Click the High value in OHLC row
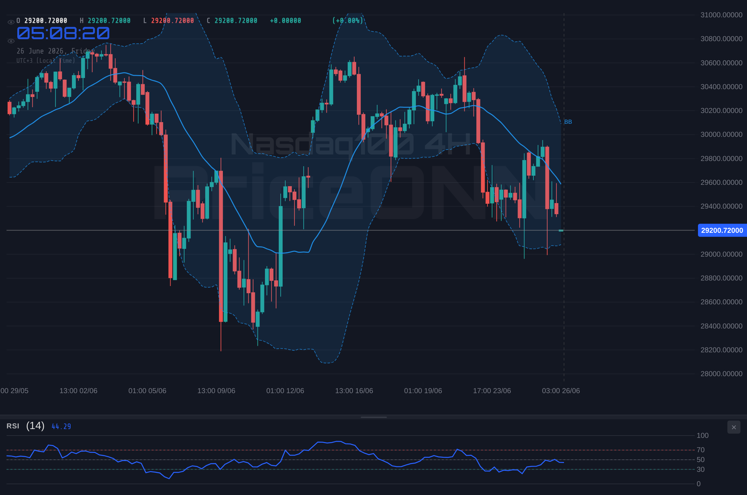Image resolution: width=747 pixels, height=495 pixels. pyautogui.click(x=109, y=21)
